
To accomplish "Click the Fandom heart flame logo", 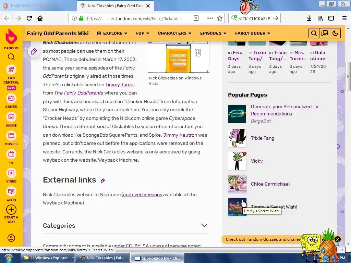I will tap(11, 36).
